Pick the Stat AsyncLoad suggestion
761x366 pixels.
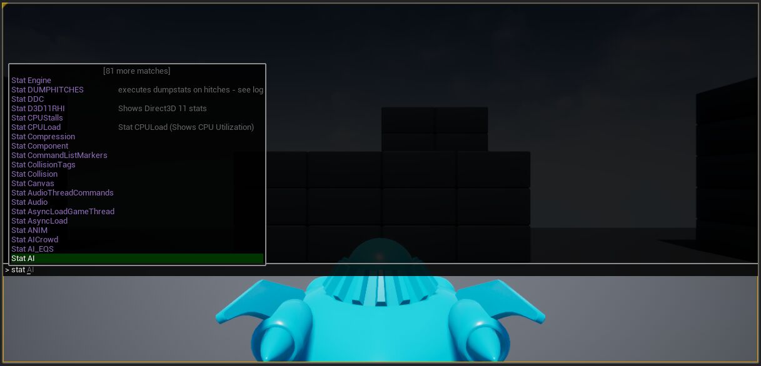(x=39, y=220)
